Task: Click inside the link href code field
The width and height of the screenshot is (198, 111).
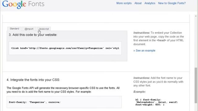Action: (65, 48)
